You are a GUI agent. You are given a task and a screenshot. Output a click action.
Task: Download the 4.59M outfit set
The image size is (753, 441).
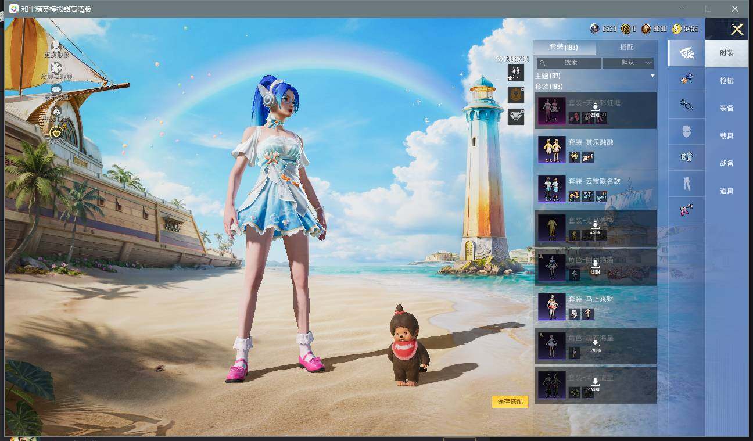pos(595,228)
